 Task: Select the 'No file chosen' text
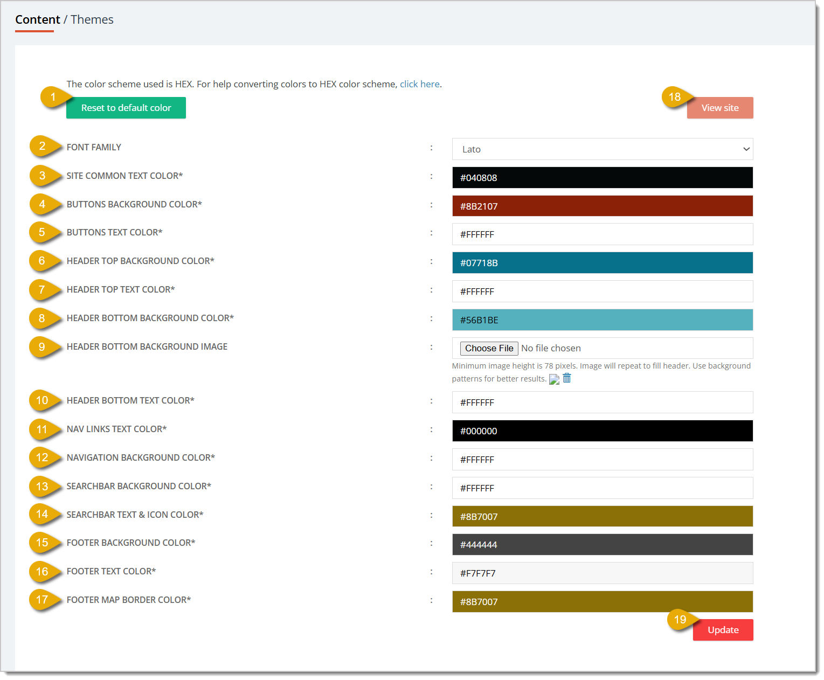click(551, 348)
